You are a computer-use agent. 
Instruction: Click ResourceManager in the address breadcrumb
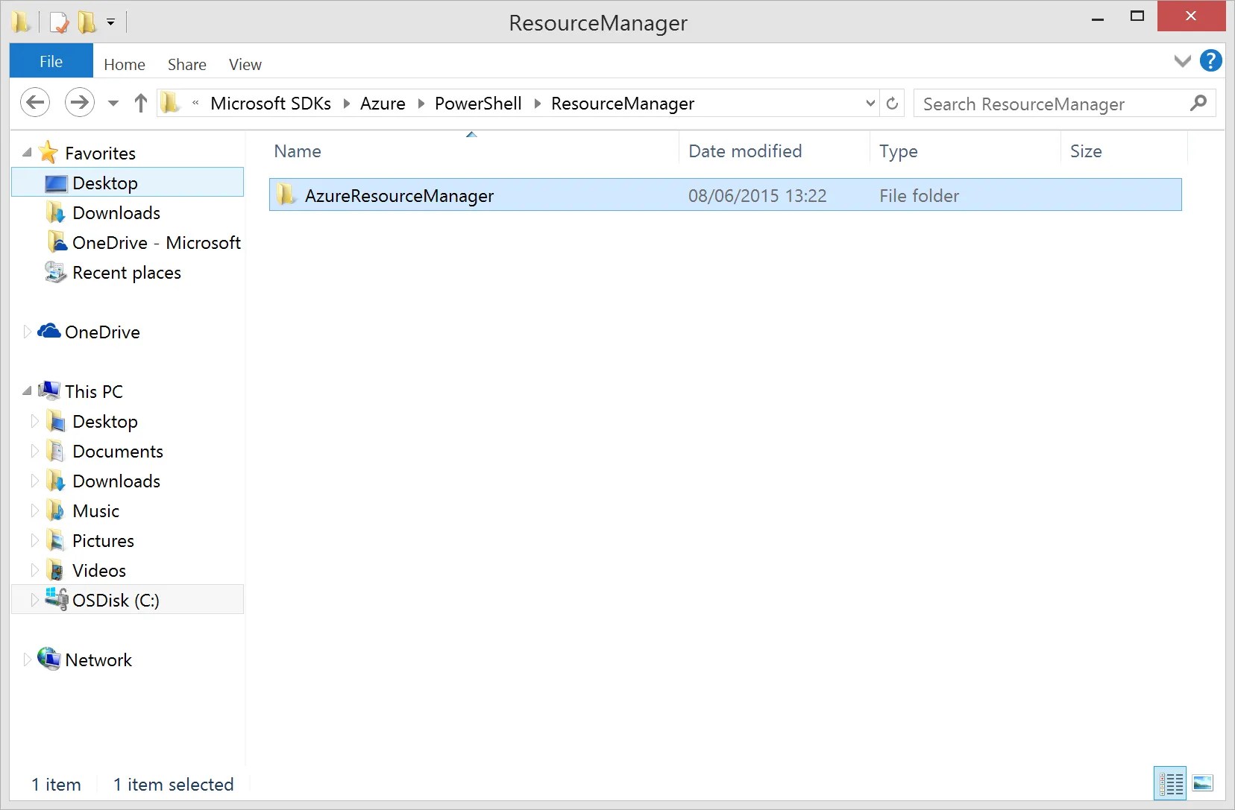[x=623, y=104]
